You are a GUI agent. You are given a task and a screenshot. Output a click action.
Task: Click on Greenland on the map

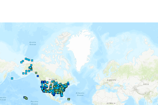point(81,48)
